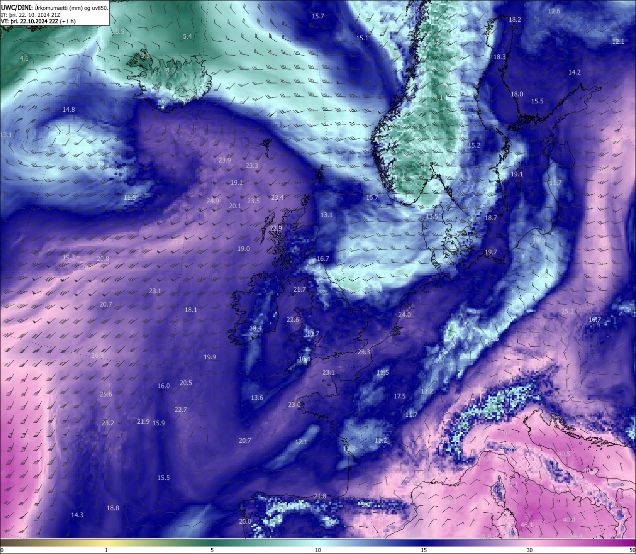Click the '20.5' value in the Atlantic
This screenshot has width=636, height=554.
[x=186, y=383]
